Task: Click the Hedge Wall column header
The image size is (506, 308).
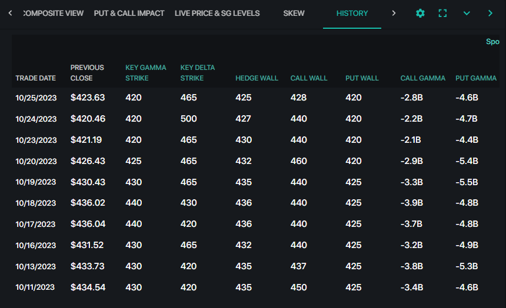Action: [252, 78]
